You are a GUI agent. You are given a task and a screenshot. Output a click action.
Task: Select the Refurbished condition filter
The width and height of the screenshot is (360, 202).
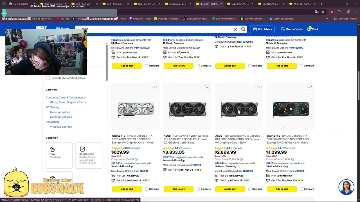(89, 155)
